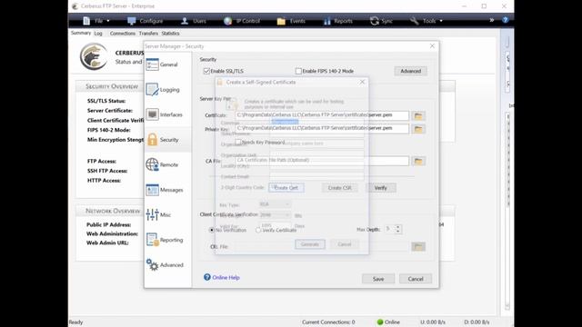This screenshot has height=327, width=582.
Task: Click the Create Cert button
Action: [x=286, y=188]
